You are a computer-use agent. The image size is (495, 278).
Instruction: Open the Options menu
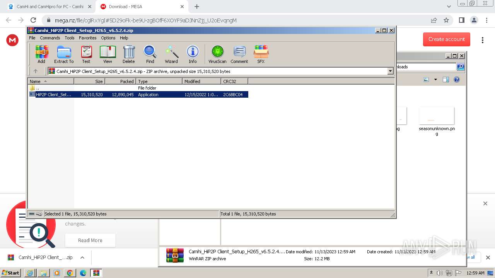(x=108, y=38)
